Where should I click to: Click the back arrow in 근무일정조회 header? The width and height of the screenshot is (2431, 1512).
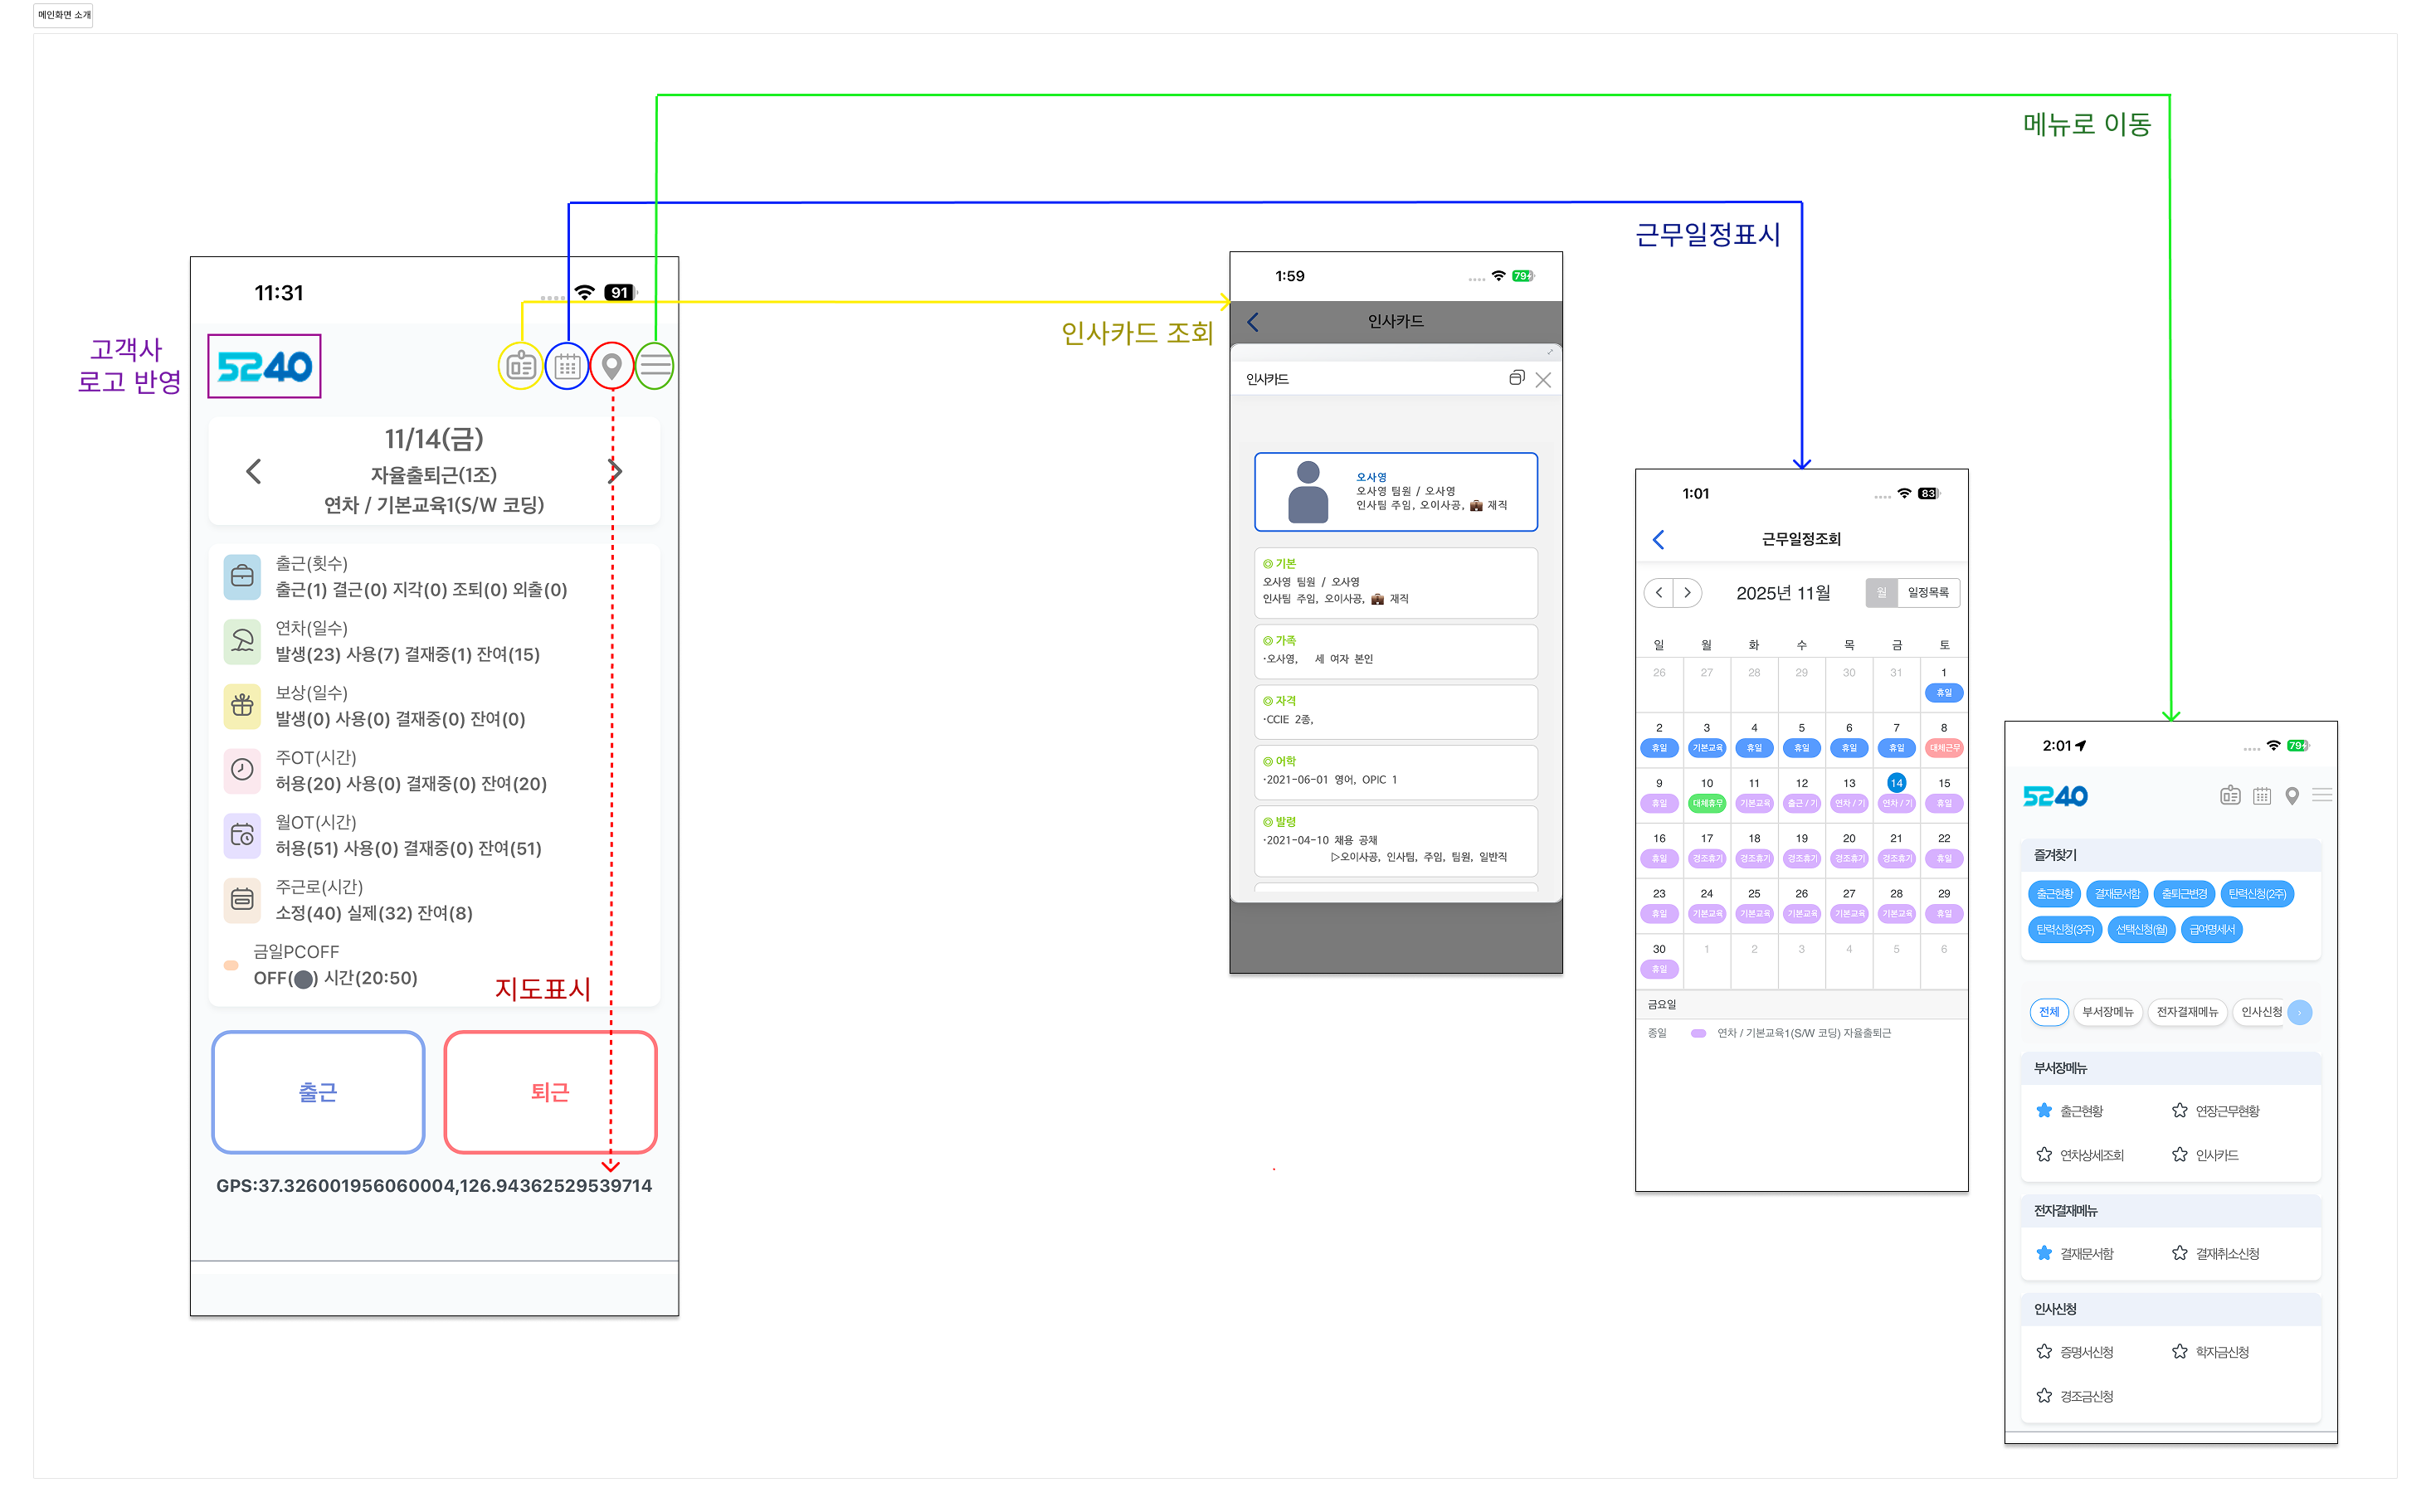(x=1658, y=540)
